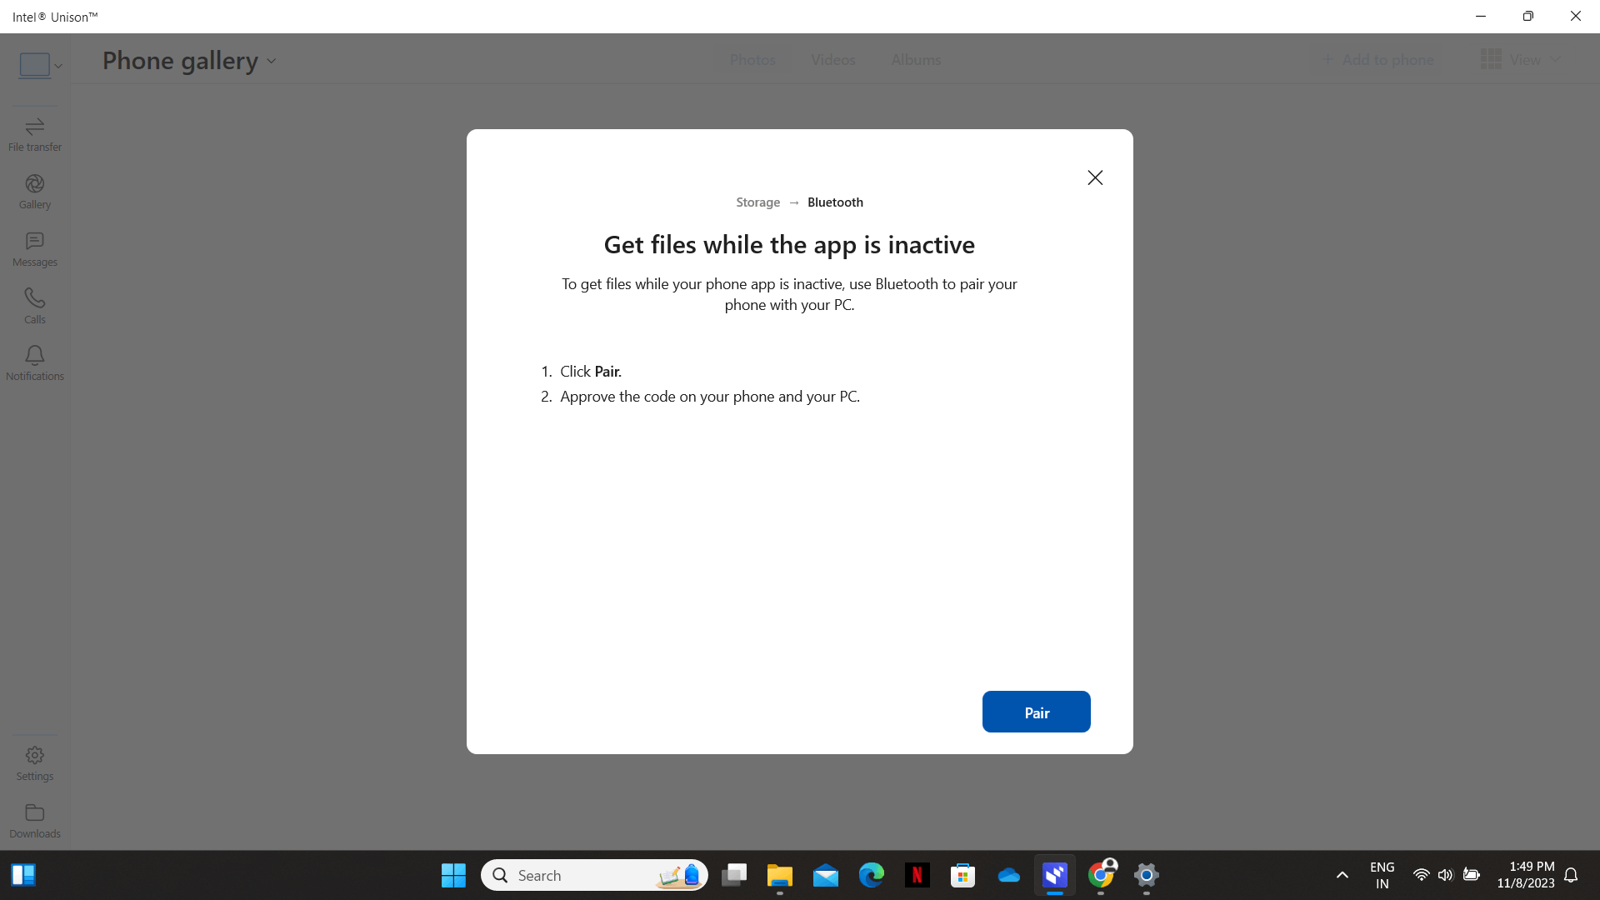This screenshot has width=1600, height=900.
Task: Open the Notifications bell icon
Action: (x=34, y=363)
